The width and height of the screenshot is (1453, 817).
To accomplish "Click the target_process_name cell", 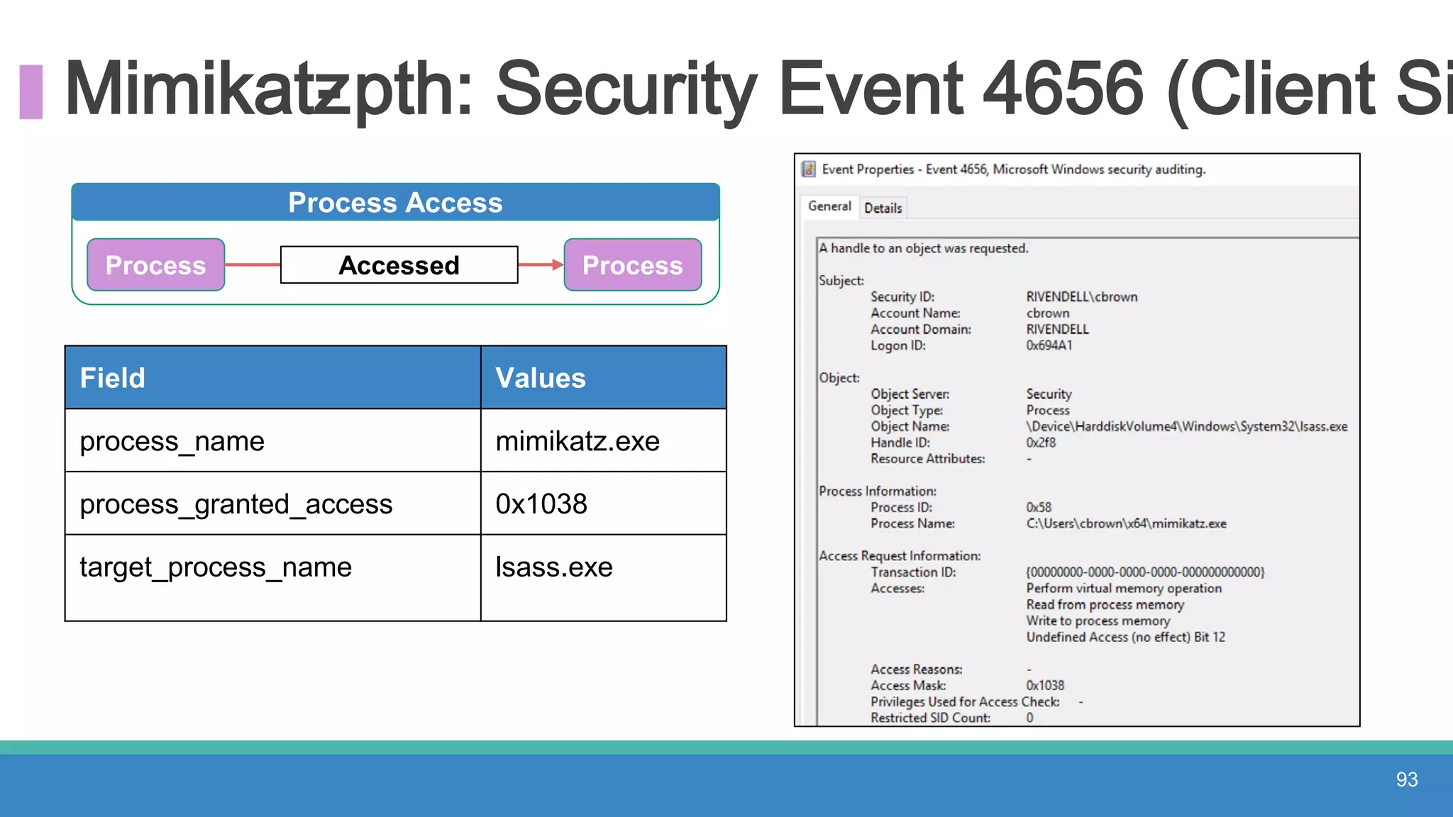I will click(x=273, y=578).
